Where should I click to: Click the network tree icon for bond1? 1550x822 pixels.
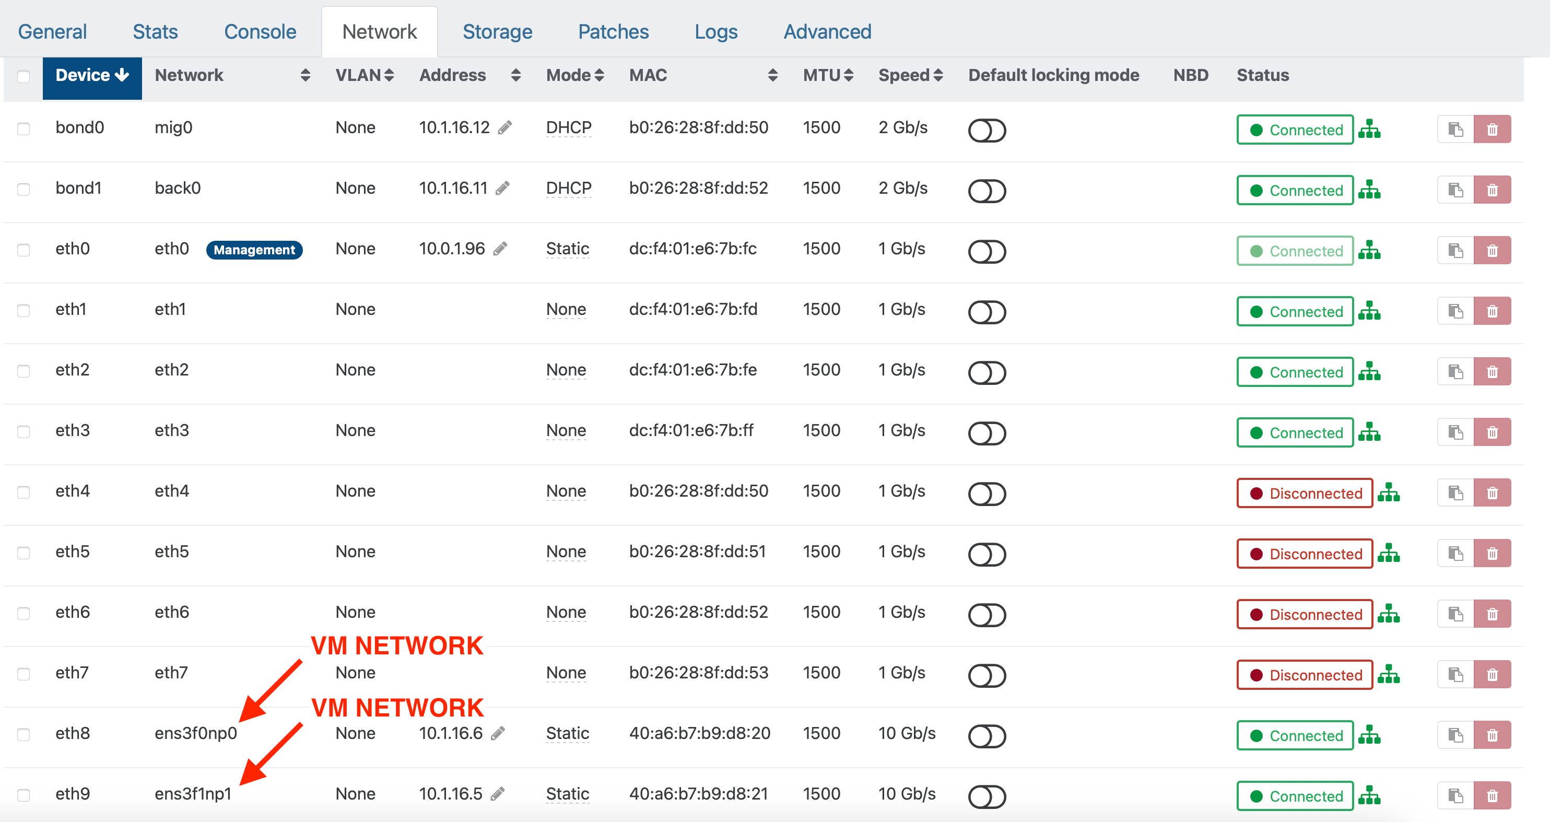(x=1369, y=190)
